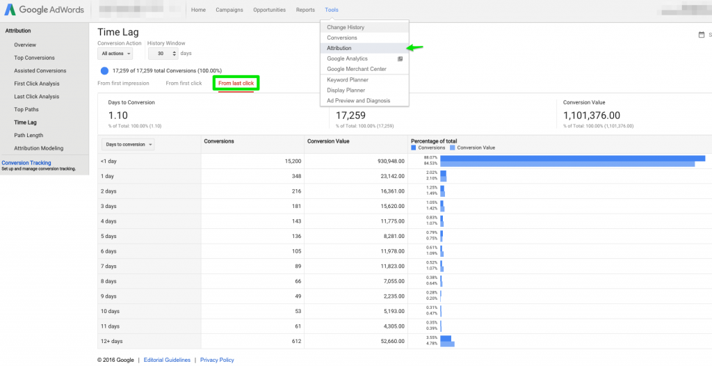This screenshot has height=366, width=712.
Task: Click the Google Analytics external link icon
Action: (x=400, y=58)
